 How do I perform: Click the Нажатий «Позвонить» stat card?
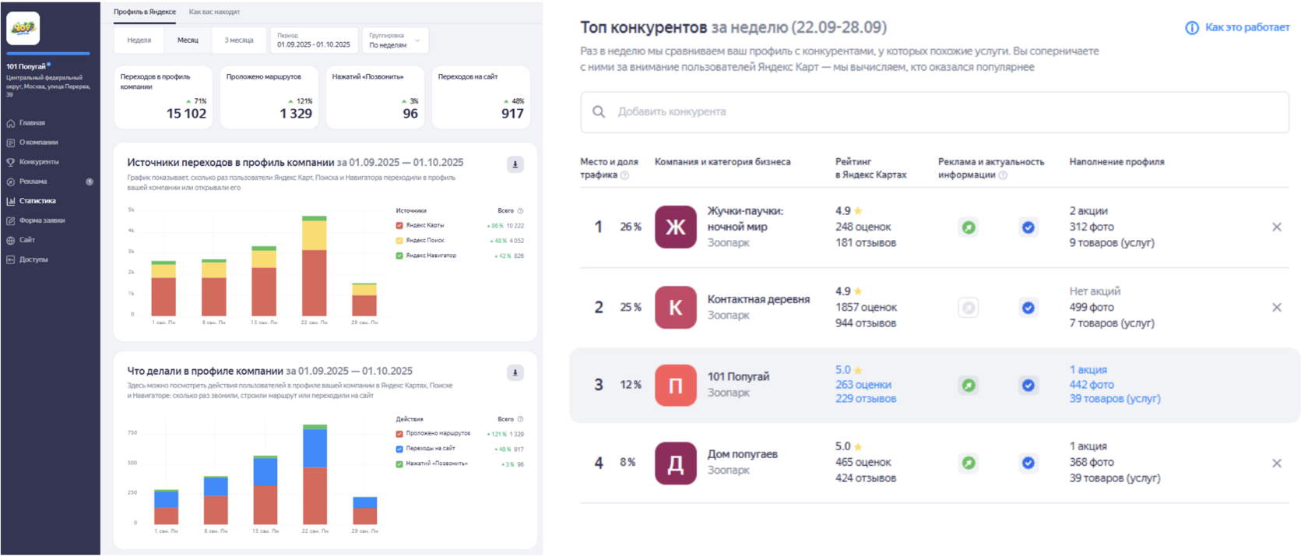(x=375, y=97)
